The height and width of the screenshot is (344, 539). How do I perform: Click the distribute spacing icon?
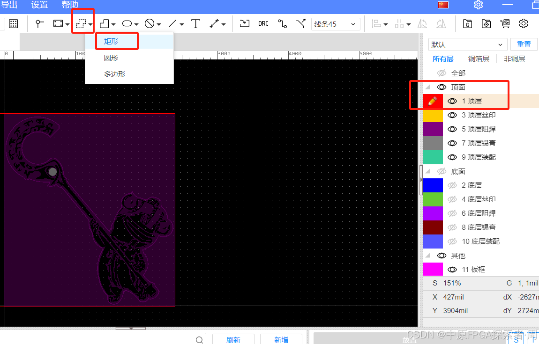(x=399, y=24)
